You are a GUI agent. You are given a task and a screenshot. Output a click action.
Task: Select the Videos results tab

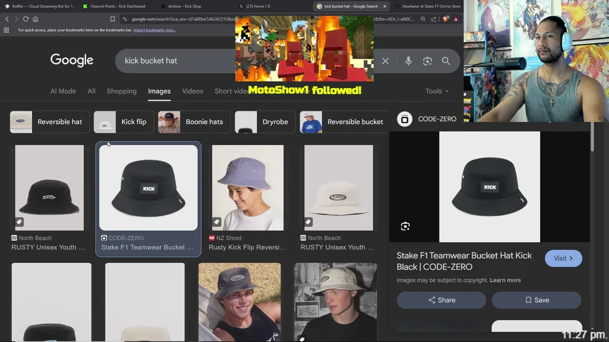[x=193, y=91]
